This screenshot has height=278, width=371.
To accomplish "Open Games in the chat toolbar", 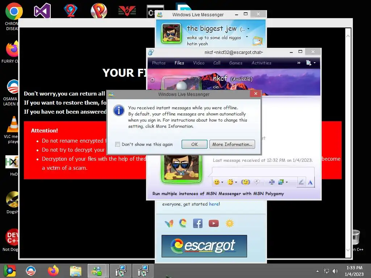I will click(x=235, y=63).
